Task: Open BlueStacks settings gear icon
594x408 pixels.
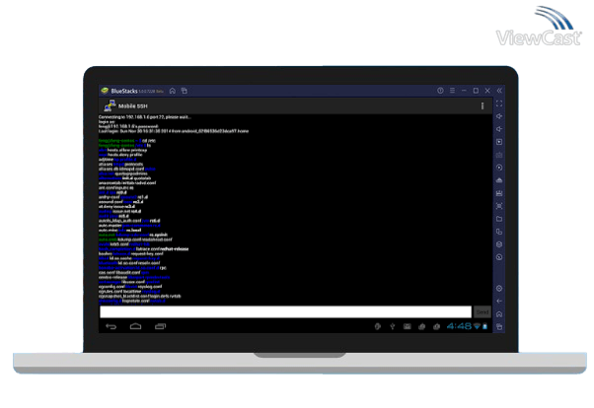Action: 499,289
